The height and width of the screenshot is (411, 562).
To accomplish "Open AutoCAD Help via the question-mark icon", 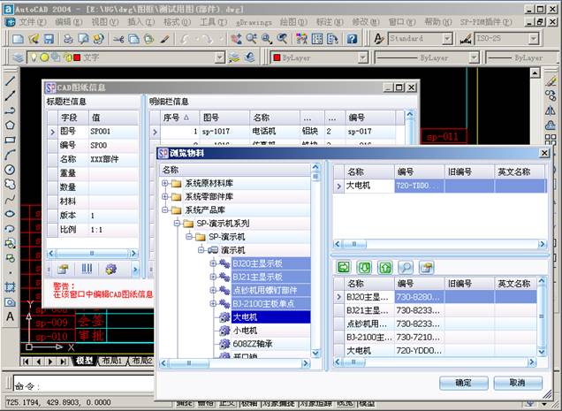I will pyautogui.click(x=352, y=39).
